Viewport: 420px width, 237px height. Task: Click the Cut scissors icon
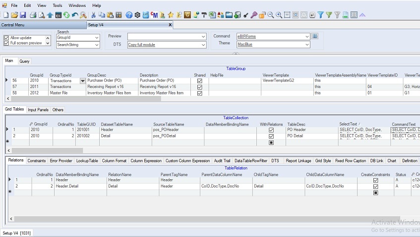coord(93,15)
